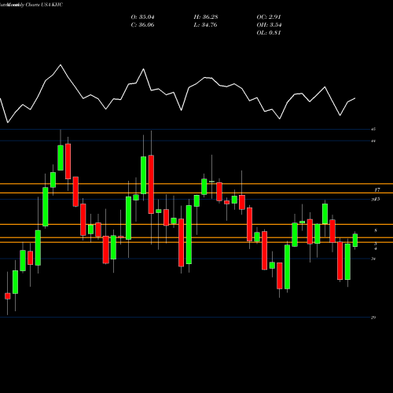The height and width of the screenshot is (393, 393).
Task: Click the 29 price axis label
Action: [x=373, y=318]
